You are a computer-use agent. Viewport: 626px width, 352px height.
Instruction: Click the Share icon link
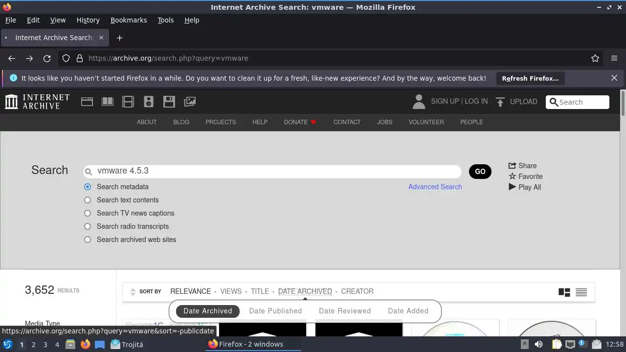[x=522, y=166]
